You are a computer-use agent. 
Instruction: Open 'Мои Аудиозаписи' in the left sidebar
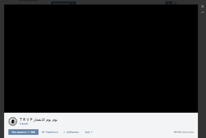click(28, 1)
